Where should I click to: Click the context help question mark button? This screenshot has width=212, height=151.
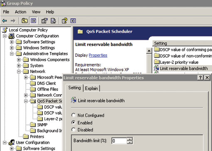point(200,78)
